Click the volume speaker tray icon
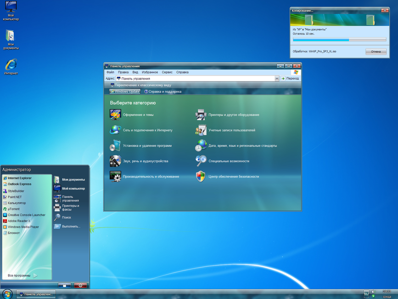This screenshot has width=398, height=299. (373, 292)
